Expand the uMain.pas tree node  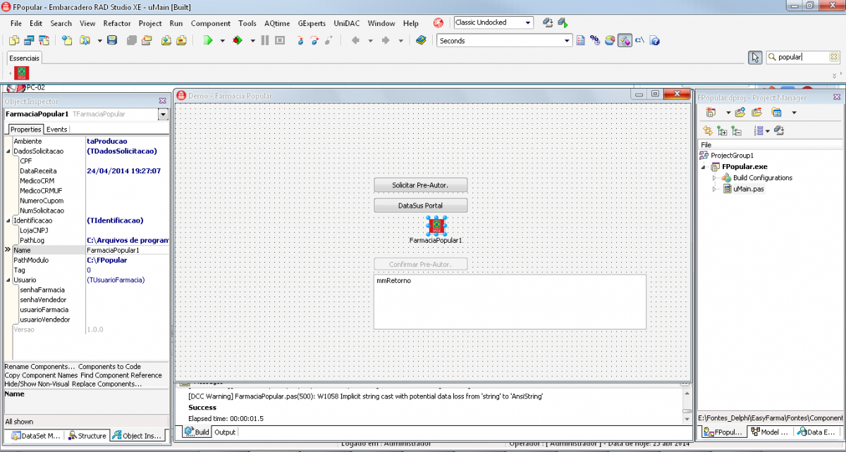(715, 189)
